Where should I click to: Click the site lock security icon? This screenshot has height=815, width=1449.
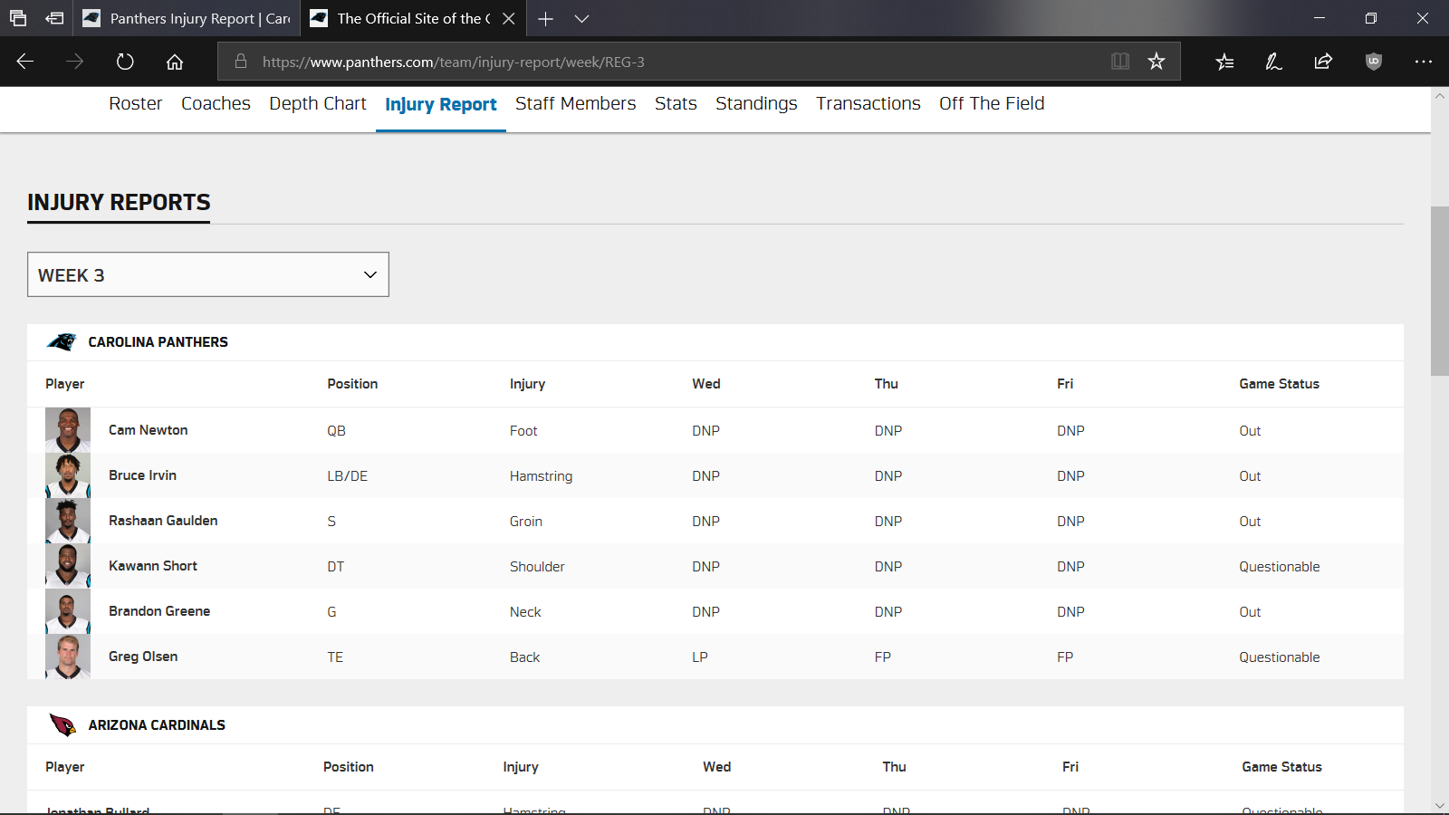click(241, 62)
